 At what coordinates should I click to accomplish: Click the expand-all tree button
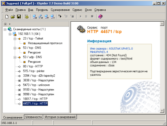(5, 24)
